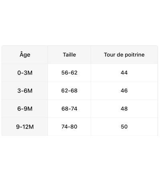Click the 62-68 taille cell
This screenshot has height=179, width=160.
click(x=69, y=91)
